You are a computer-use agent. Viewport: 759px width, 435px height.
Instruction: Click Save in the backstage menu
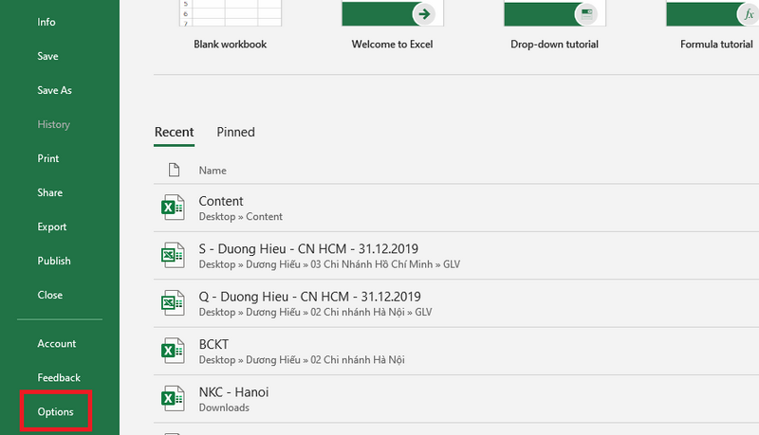pos(47,56)
